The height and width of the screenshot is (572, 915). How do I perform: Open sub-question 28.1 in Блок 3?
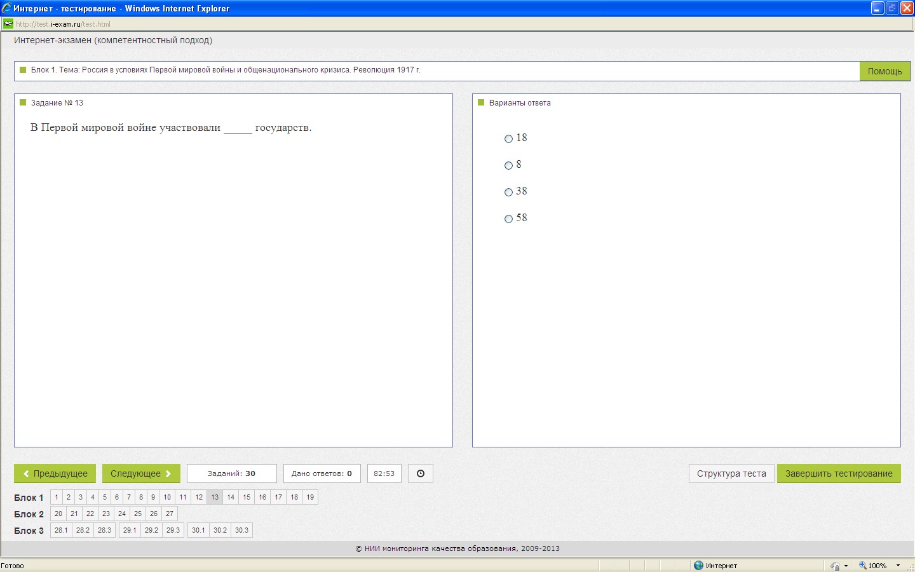click(x=61, y=530)
